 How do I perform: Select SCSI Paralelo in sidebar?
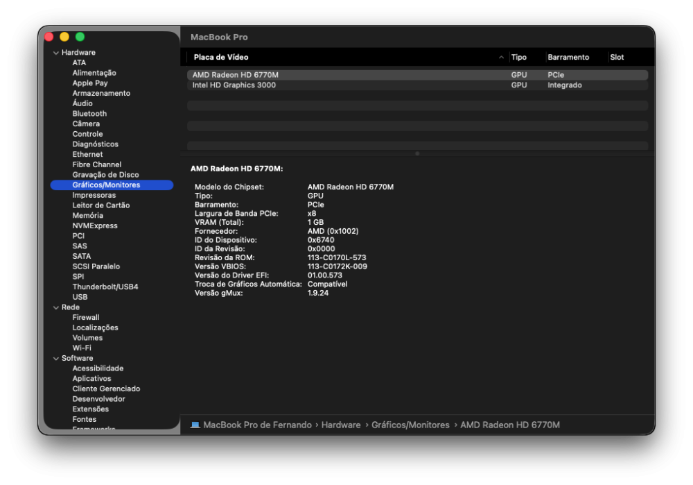click(96, 266)
